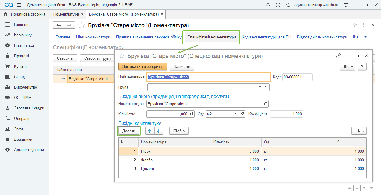Move component row down with arrow
This screenshot has height=195, width=381.
click(159, 131)
